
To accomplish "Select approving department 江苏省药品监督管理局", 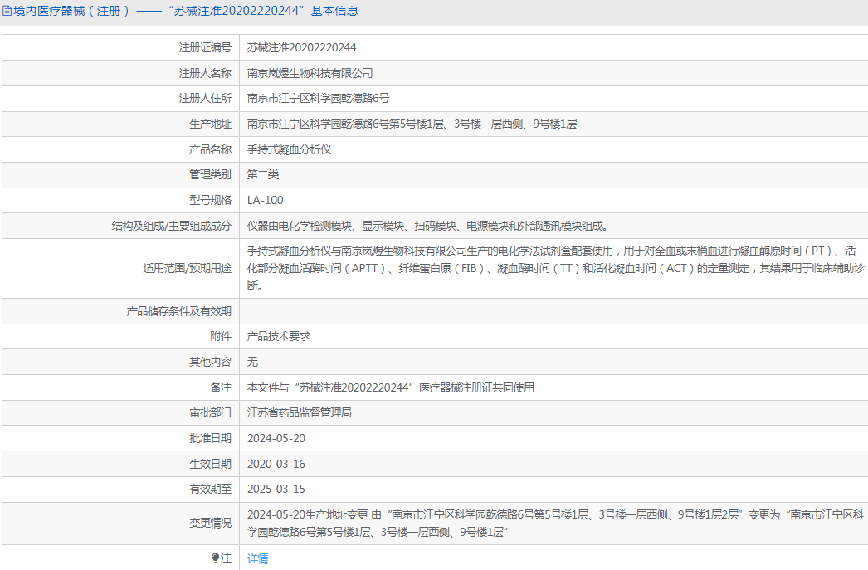I will point(300,412).
